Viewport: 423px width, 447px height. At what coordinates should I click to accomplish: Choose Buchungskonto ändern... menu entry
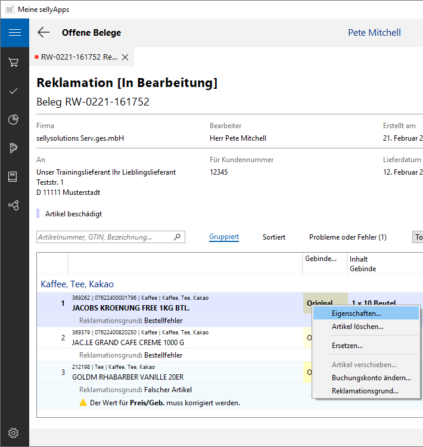click(x=371, y=378)
